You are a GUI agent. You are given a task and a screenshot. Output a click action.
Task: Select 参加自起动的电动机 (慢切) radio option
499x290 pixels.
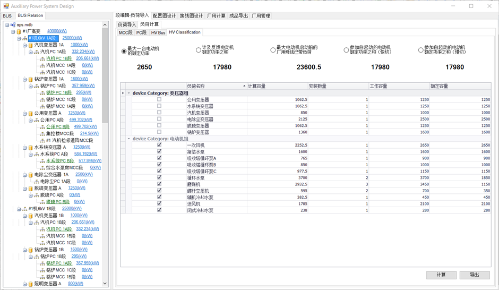(421, 50)
